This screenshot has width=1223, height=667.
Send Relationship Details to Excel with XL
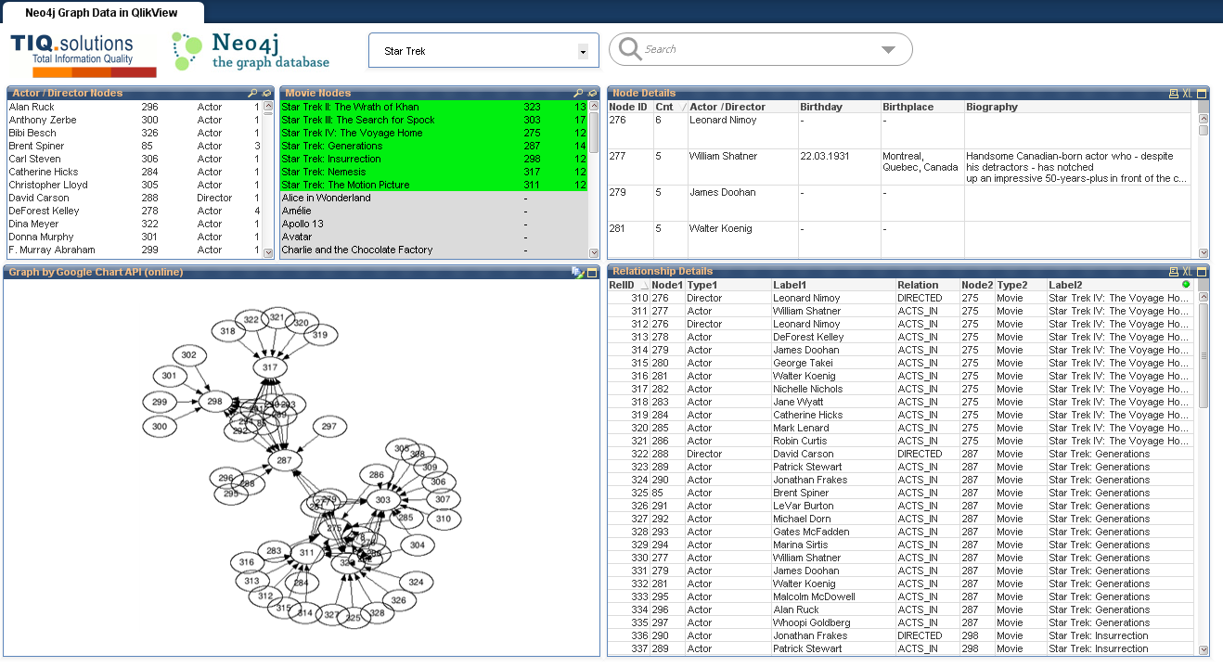pyautogui.click(x=1187, y=272)
